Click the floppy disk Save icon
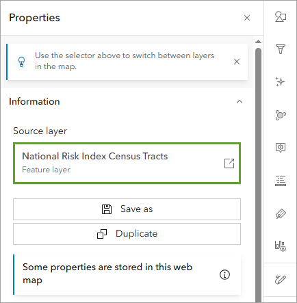This screenshot has height=303, width=297. 107,209
